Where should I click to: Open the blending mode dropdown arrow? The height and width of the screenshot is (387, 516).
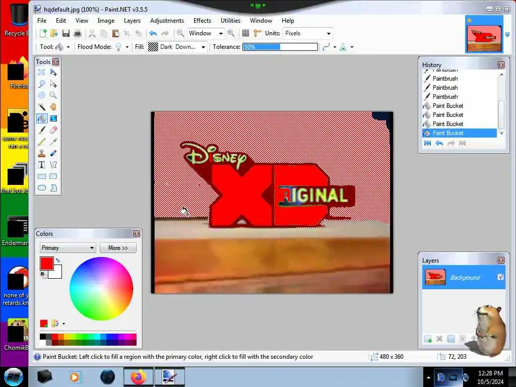352,47
